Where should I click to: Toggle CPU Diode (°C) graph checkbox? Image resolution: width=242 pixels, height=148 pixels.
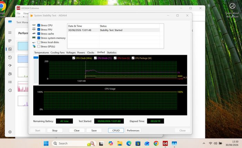[95, 58]
